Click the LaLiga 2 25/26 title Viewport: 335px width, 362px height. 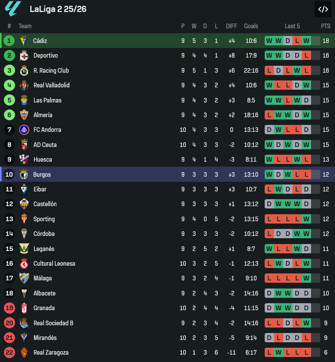pyautogui.click(x=58, y=9)
